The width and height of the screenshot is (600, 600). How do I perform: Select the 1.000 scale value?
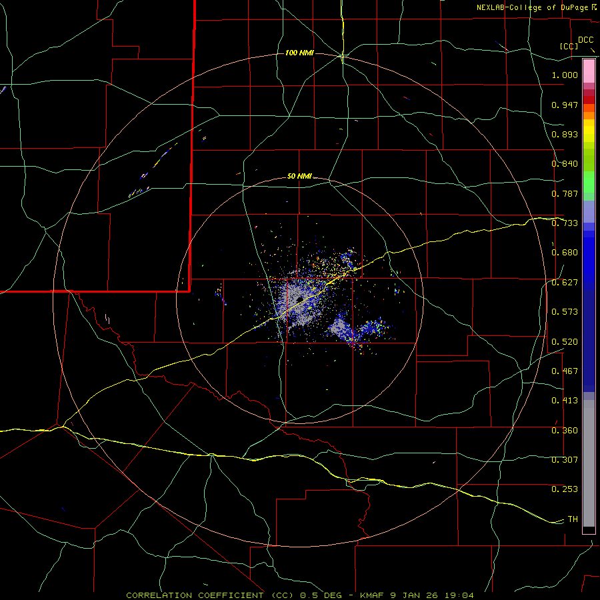pos(565,75)
